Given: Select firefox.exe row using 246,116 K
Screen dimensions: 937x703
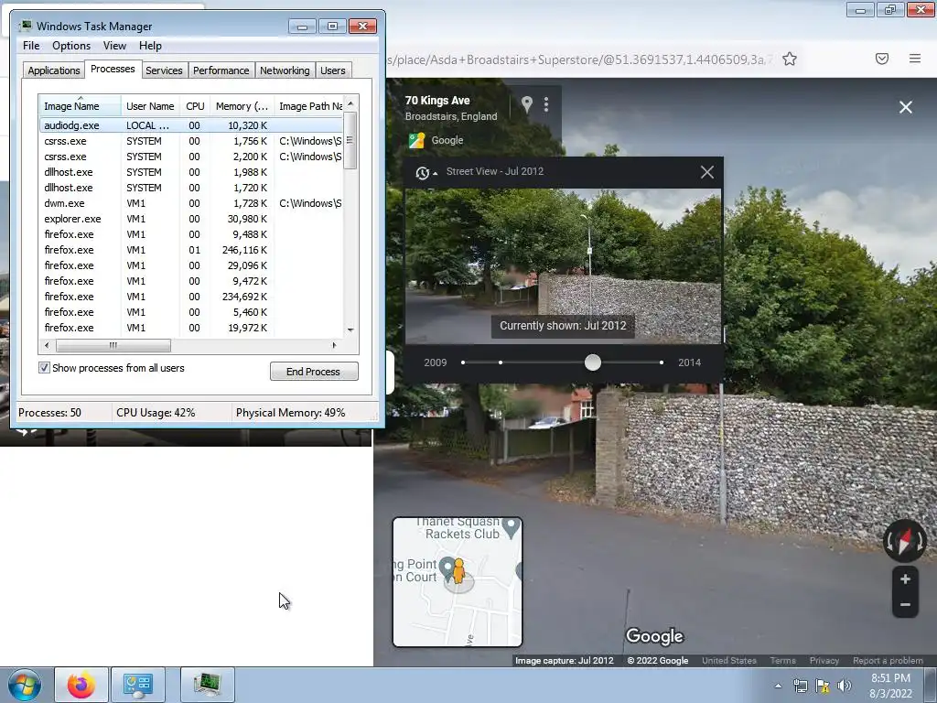Looking at the screenshot, I should click(191, 250).
